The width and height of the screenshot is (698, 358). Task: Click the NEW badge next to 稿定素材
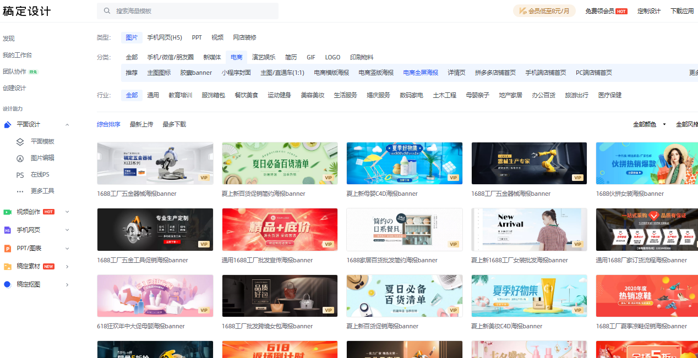click(x=49, y=267)
